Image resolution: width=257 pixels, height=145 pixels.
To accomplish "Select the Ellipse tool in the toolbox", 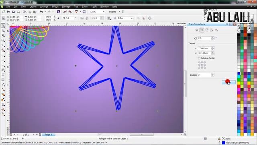I will (3, 60).
